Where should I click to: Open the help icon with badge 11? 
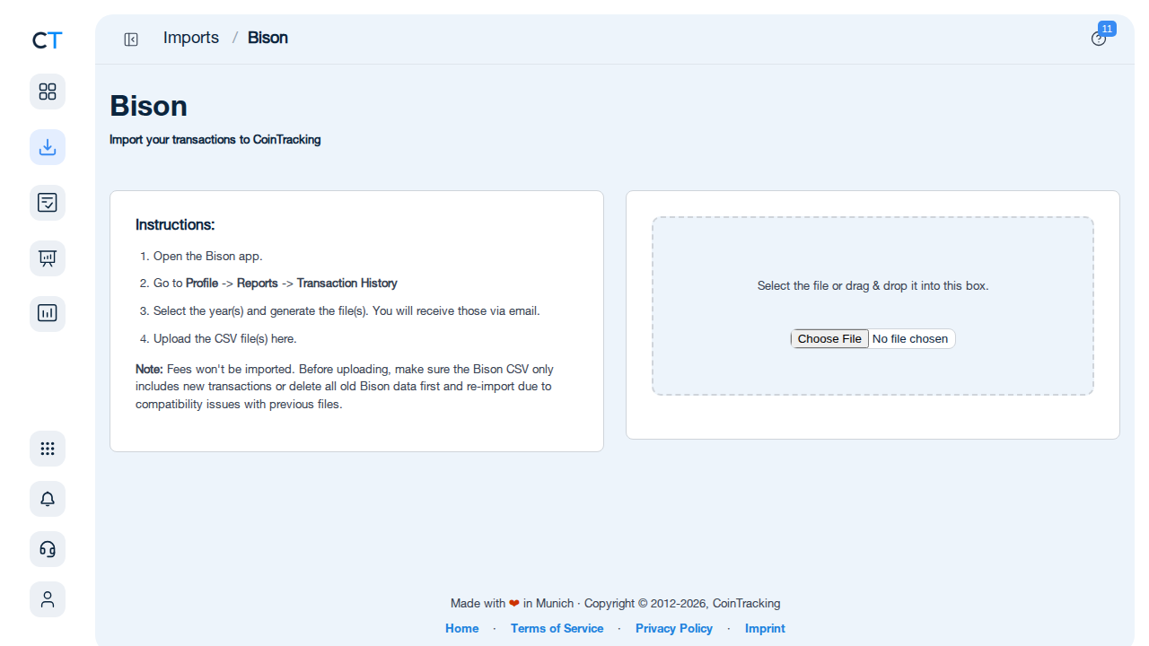tap(1099, 39)
